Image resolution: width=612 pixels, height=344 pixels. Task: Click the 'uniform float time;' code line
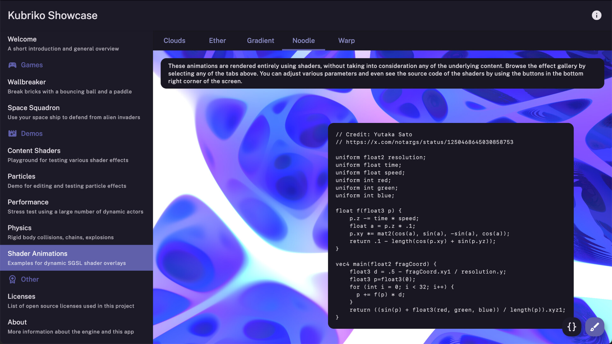[368, 165]
